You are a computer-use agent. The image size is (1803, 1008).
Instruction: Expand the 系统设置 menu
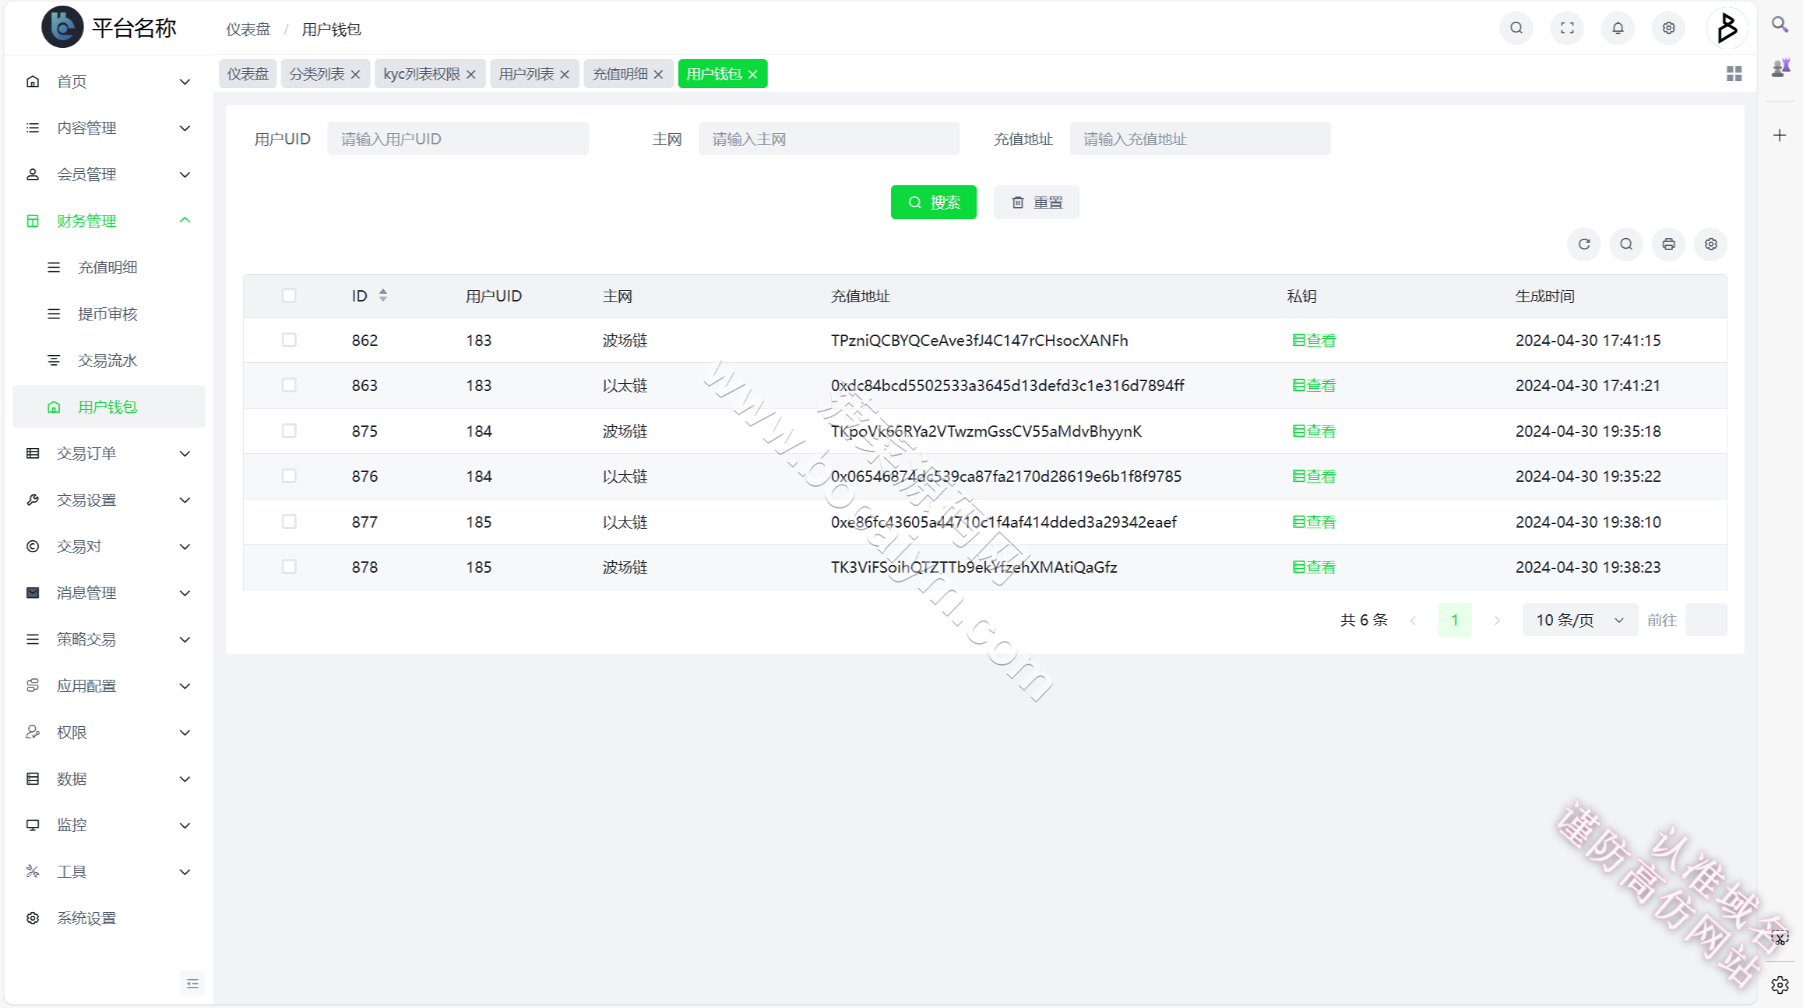tap(108, 919)
